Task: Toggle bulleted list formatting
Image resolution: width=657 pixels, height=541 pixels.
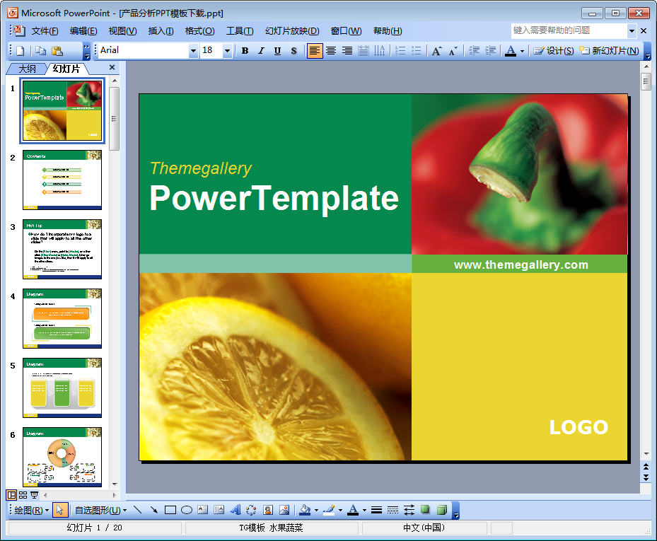Action: 417,51
